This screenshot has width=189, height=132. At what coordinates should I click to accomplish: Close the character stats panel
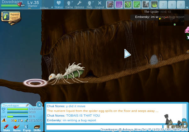pyautogui.click(x=39, y=104)
